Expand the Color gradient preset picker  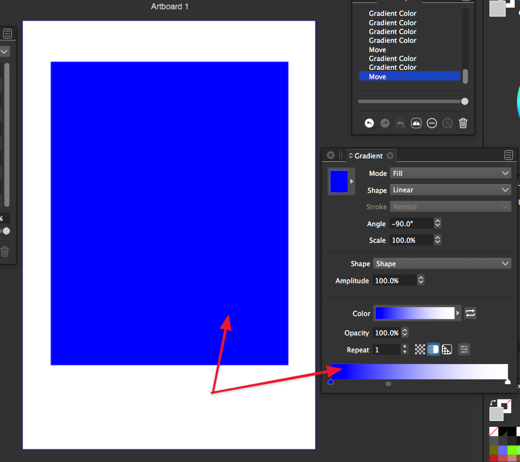tap(458, 314)
